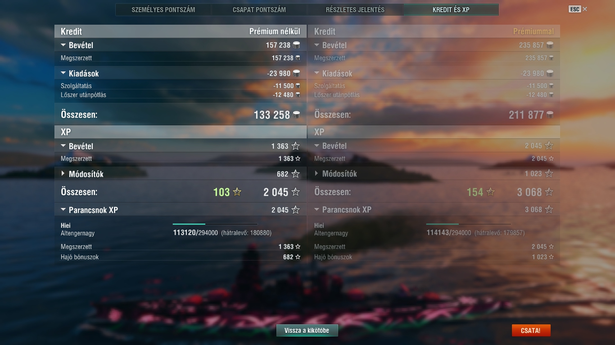
Task: Click the star icon next to green 154 value
Action: pyautogui.click(x=491, y=192)
